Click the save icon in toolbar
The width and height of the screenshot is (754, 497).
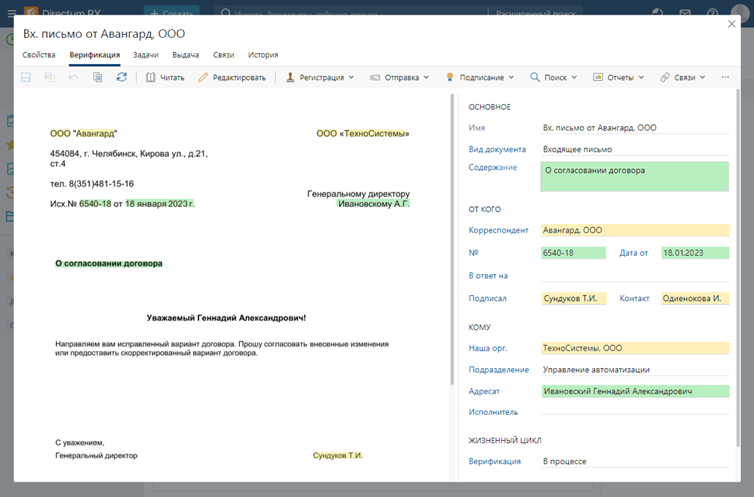pos(26,77)
